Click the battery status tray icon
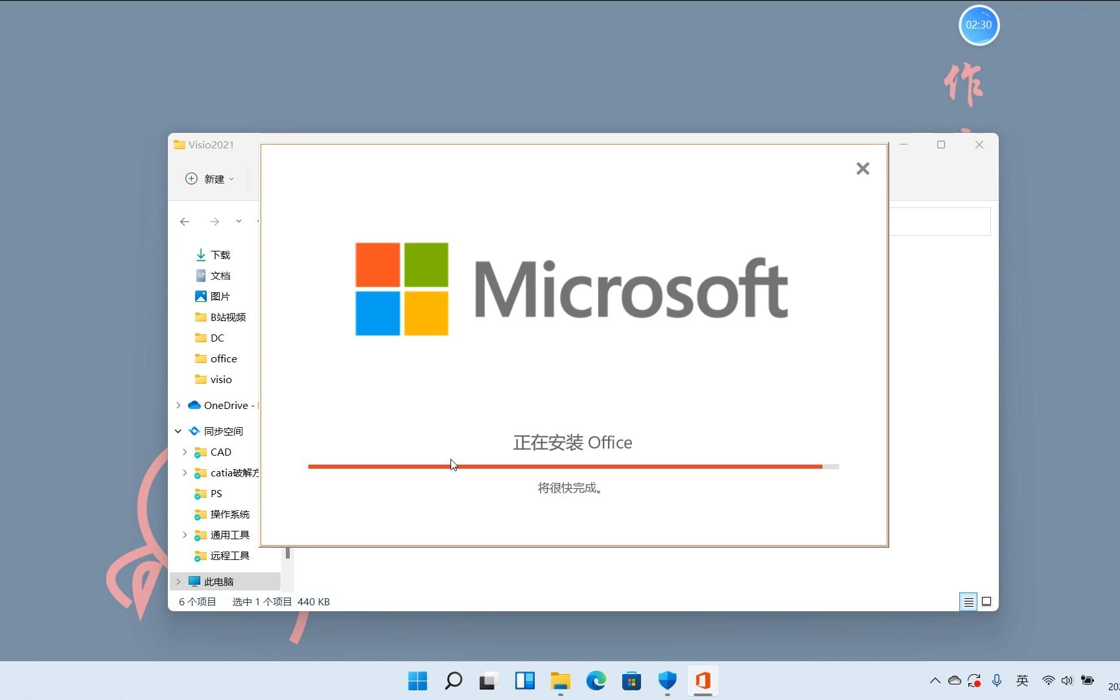 pos(1088,681)
